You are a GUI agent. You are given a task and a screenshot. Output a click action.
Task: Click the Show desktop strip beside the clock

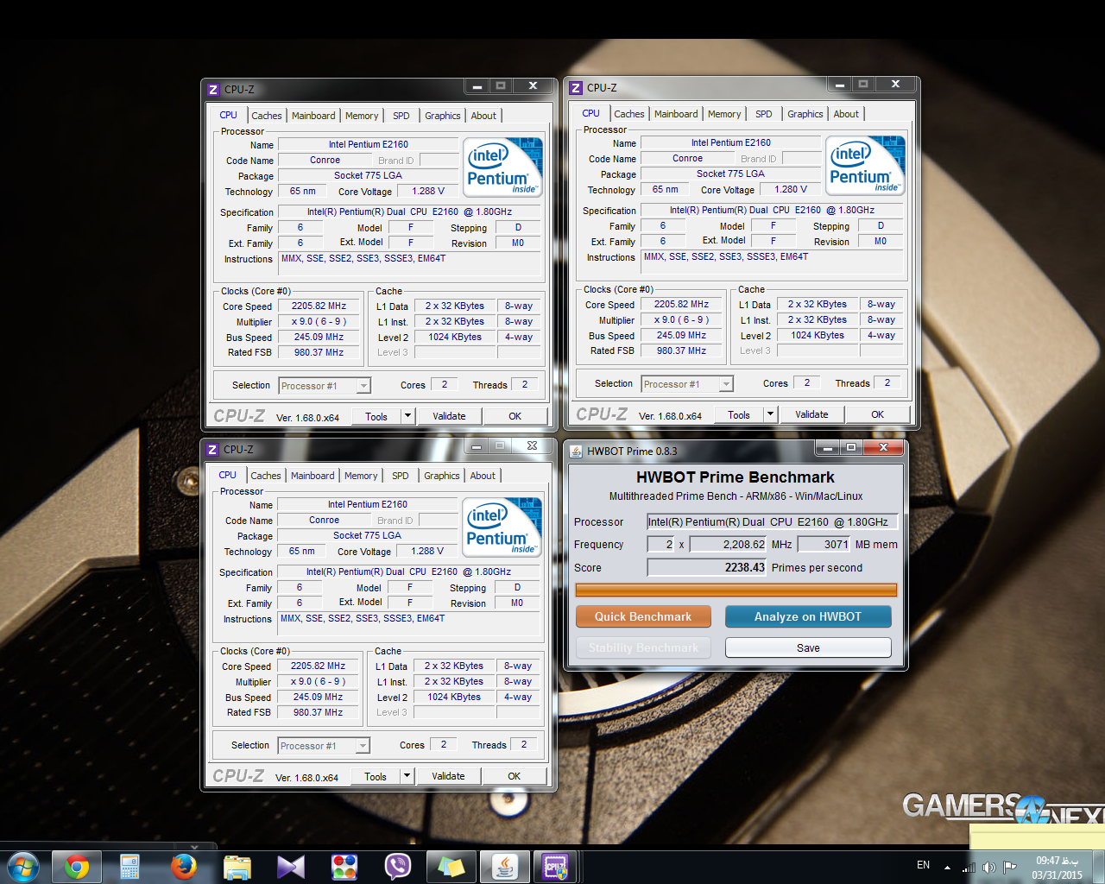1098,866
